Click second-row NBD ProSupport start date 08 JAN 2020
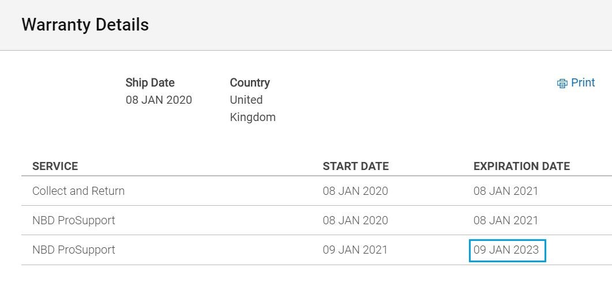 pyautogui.click(x=355, y=220)
